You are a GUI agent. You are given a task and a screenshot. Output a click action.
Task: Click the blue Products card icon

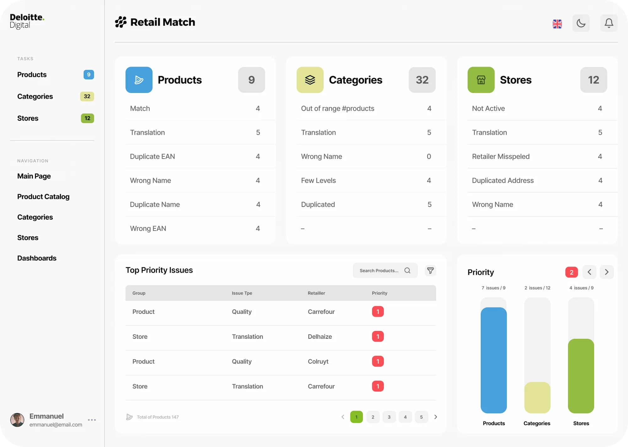(x=139, y=80)
